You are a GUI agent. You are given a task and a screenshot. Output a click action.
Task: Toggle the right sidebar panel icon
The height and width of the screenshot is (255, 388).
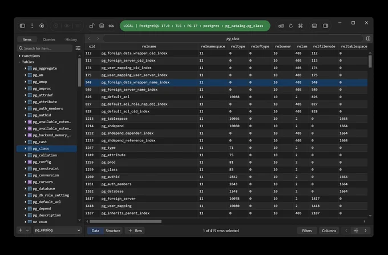[325, 26]
